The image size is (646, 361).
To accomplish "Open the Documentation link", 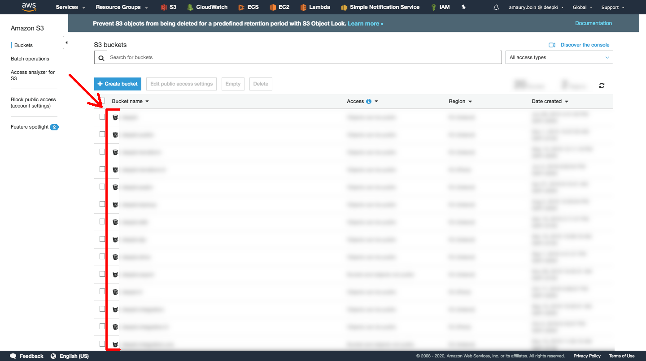I will click(594, 23).
